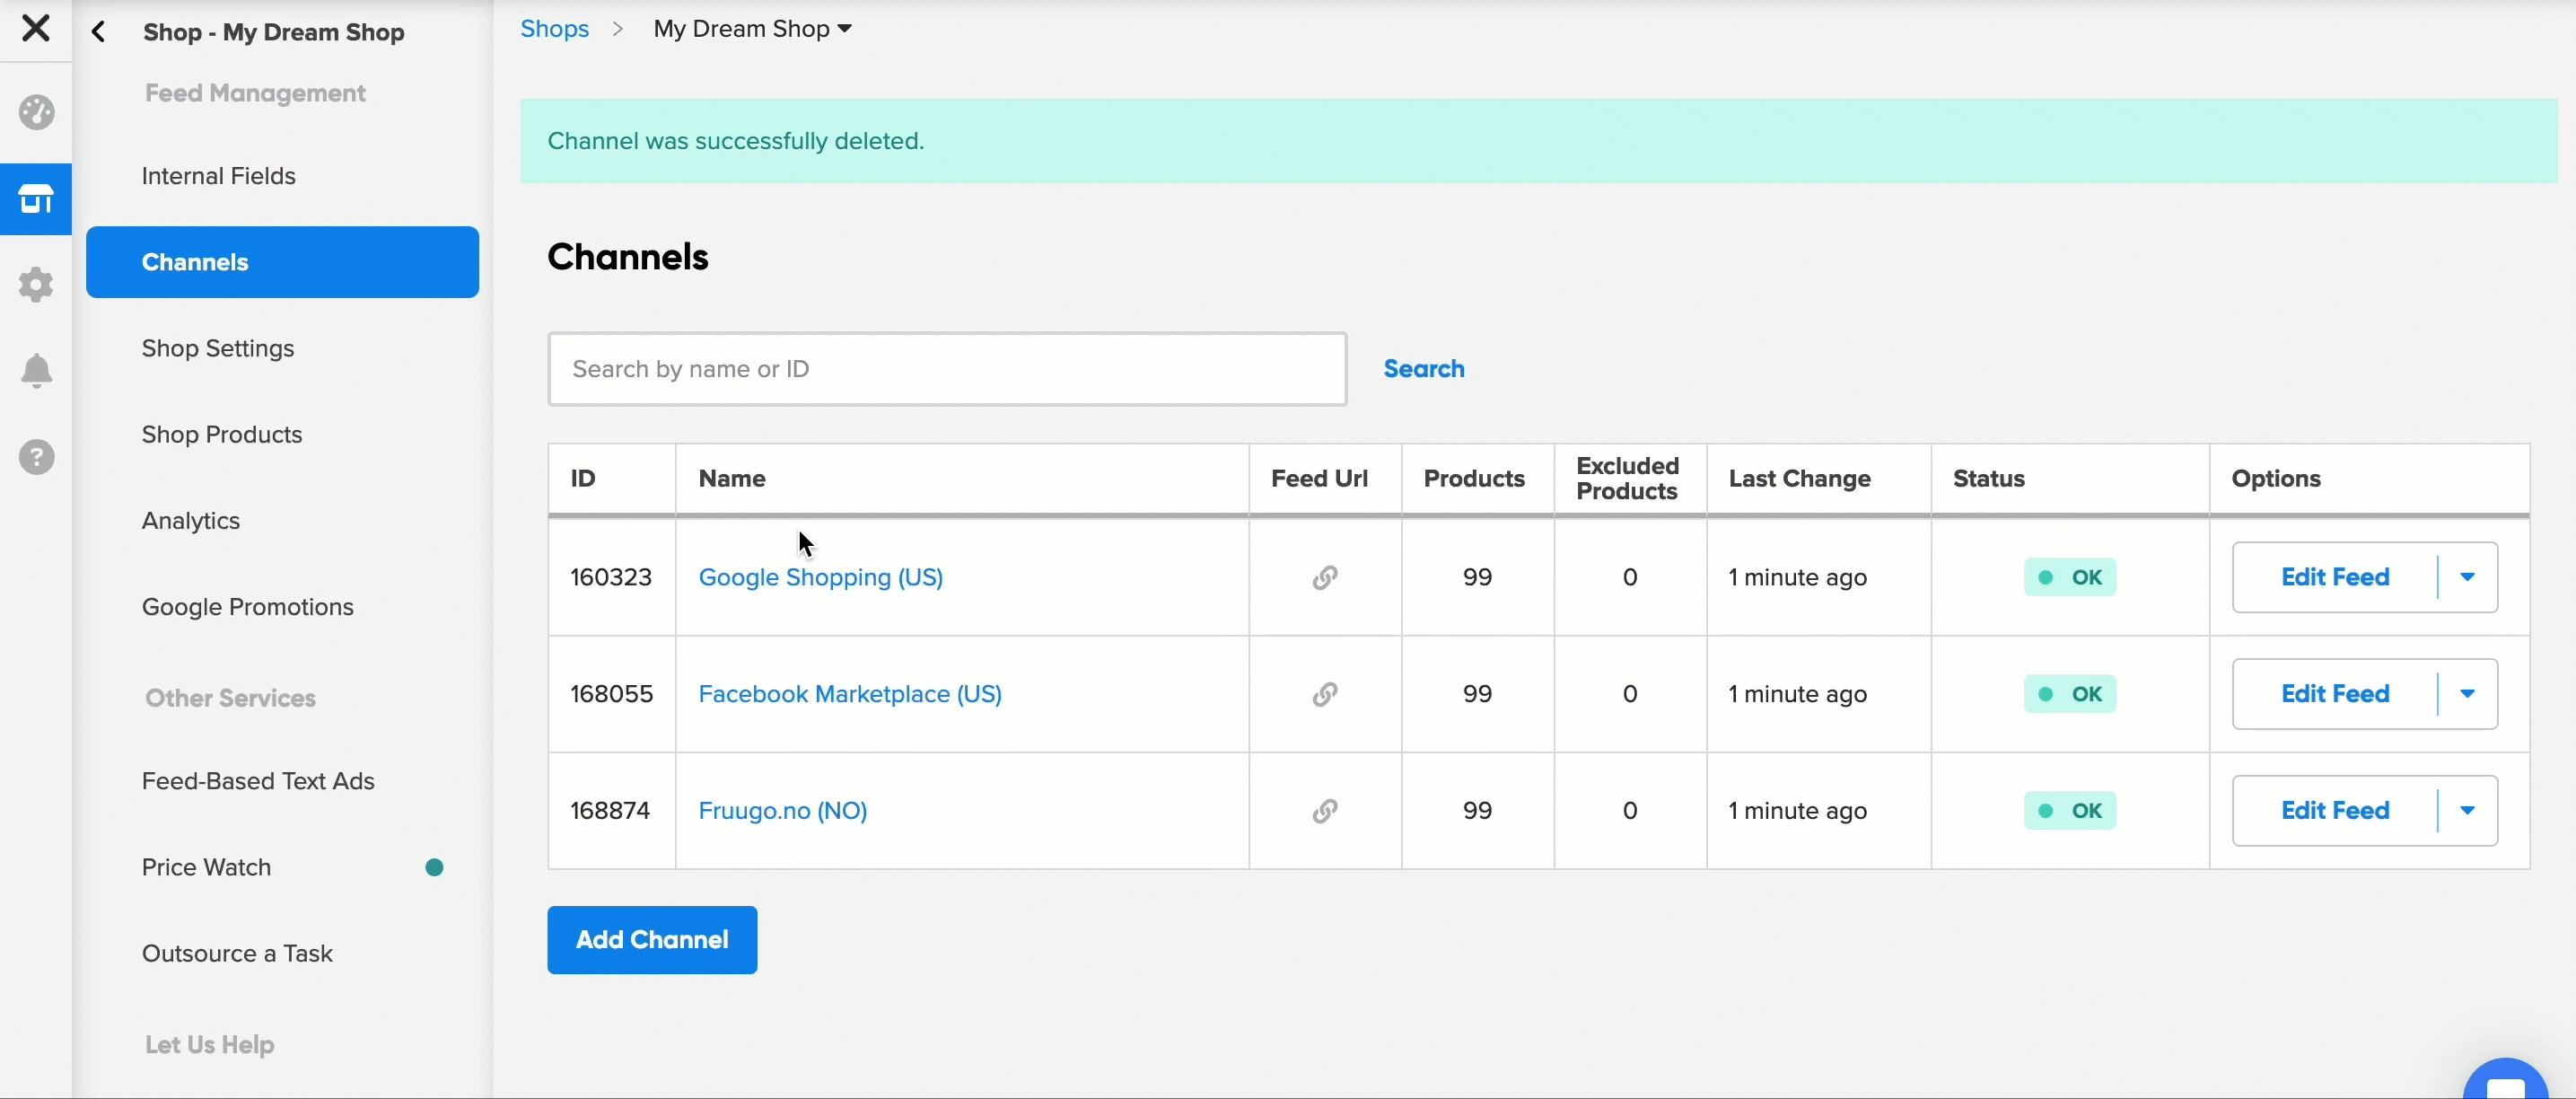Click the Status column header

point(1988,478)
